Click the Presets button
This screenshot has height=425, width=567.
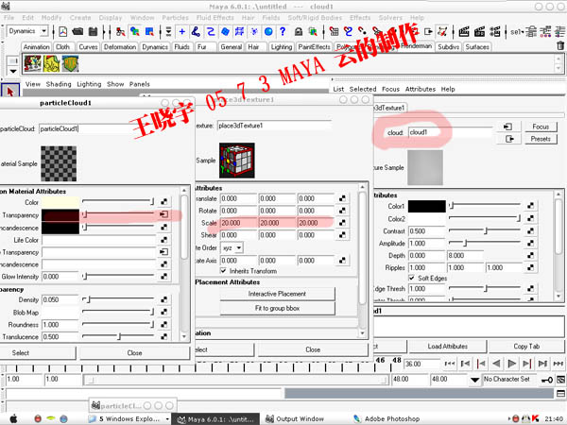tap(541, 139)
